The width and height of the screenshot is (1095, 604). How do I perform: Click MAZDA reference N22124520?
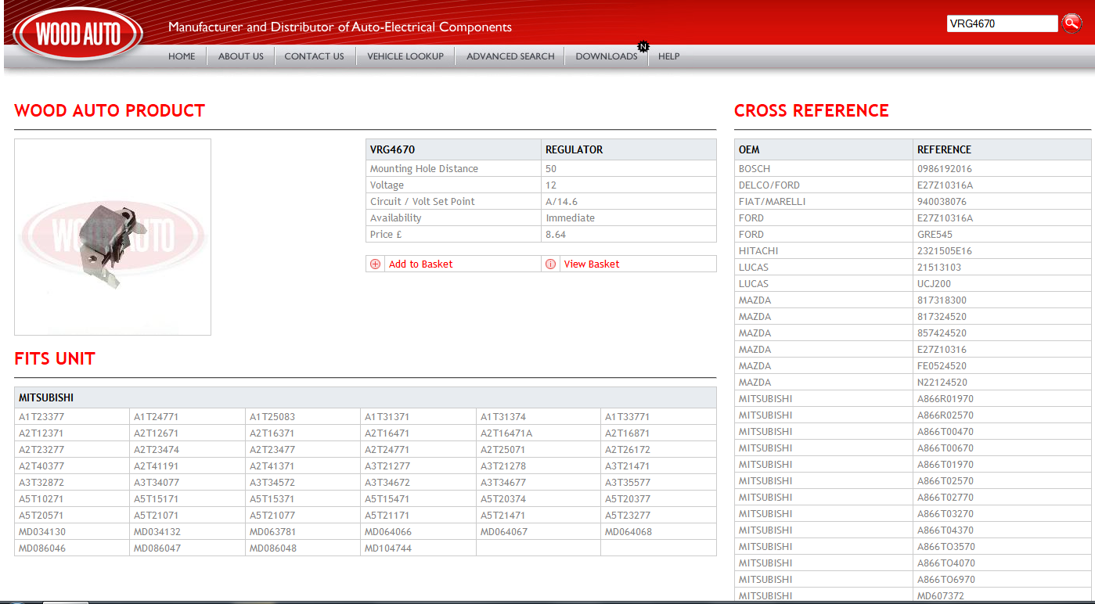click(942, 383)
